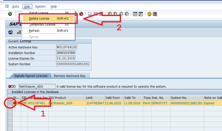Click the Create New Session icon
This screenshot has width=222, height=131.
[135, 14]
